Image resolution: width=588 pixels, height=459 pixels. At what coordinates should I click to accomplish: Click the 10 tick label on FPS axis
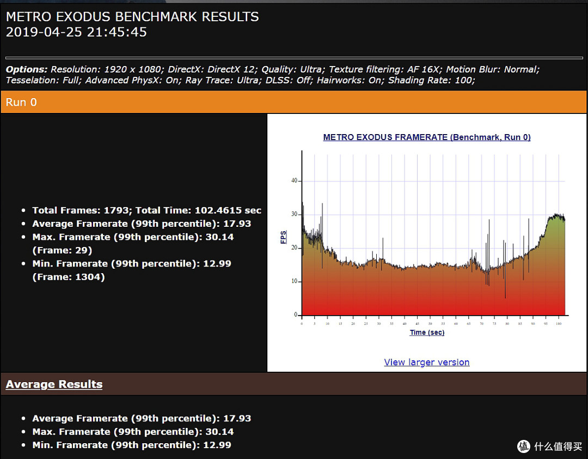tap(294, 281)
